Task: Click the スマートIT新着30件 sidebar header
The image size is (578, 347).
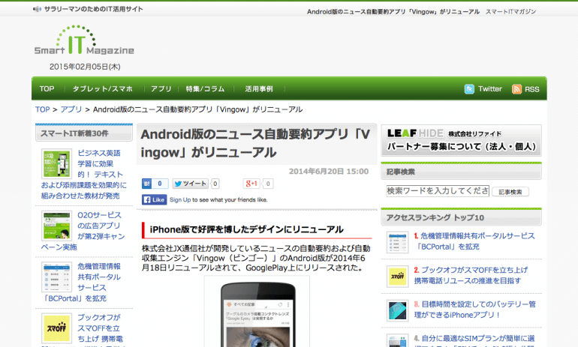Action: pyautogui.click(x=83, y=133)
